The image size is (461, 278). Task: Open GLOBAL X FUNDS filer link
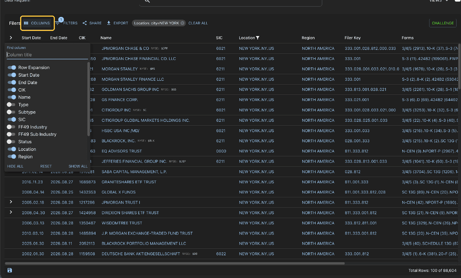pos(119,192)
